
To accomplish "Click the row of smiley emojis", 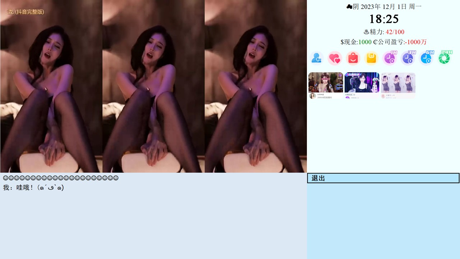I will [x=61, y=178].
